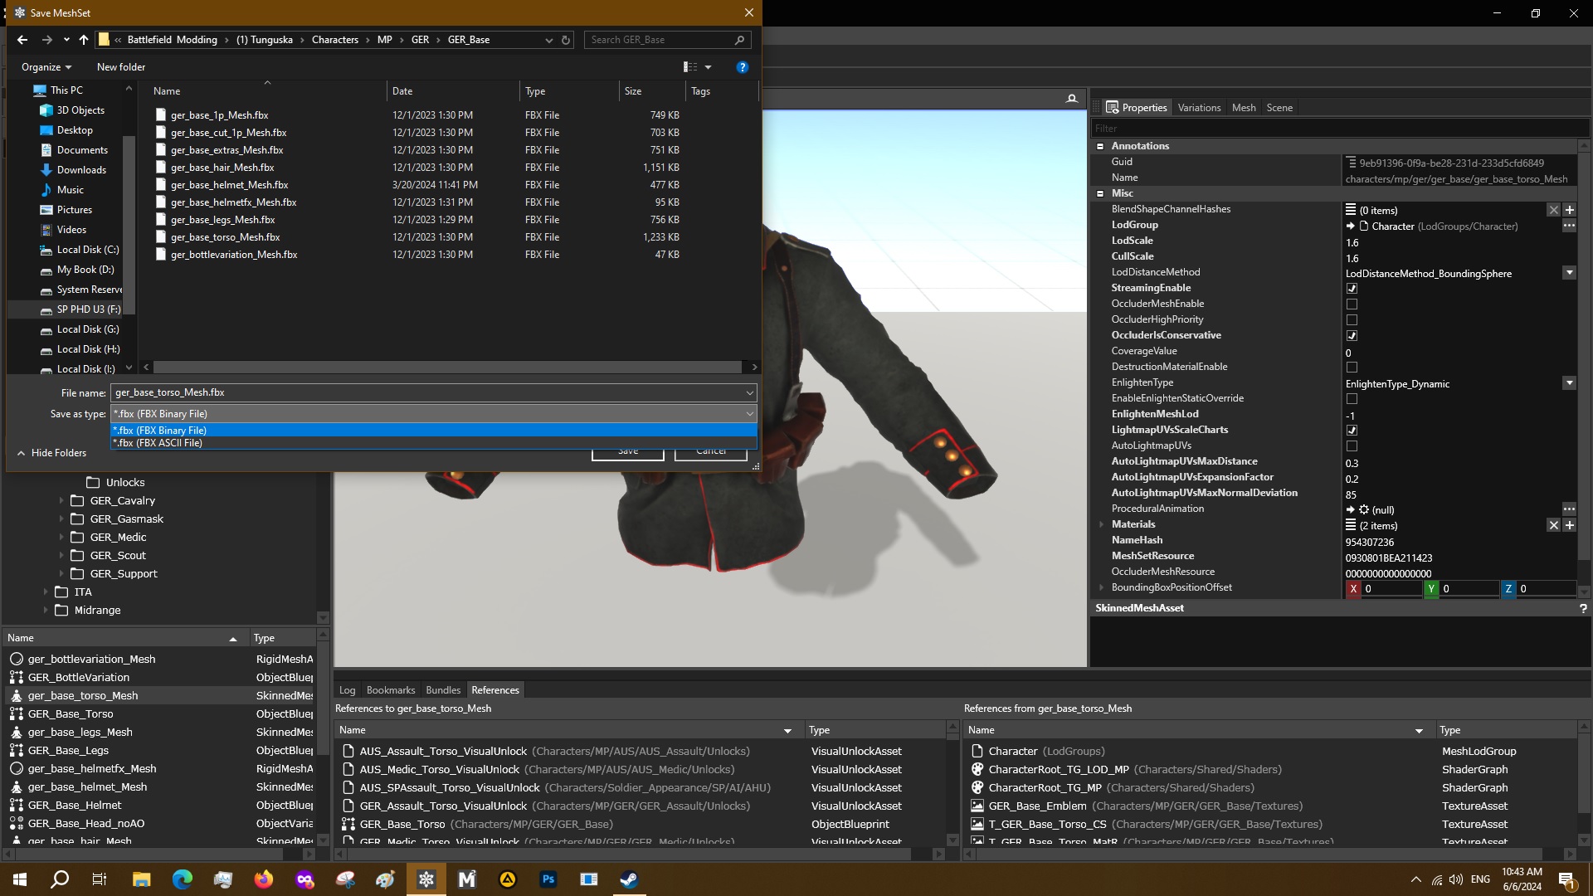Click the change view layout icon
Viewport: 1593px width, 896px height.
(x=690, y=67)
